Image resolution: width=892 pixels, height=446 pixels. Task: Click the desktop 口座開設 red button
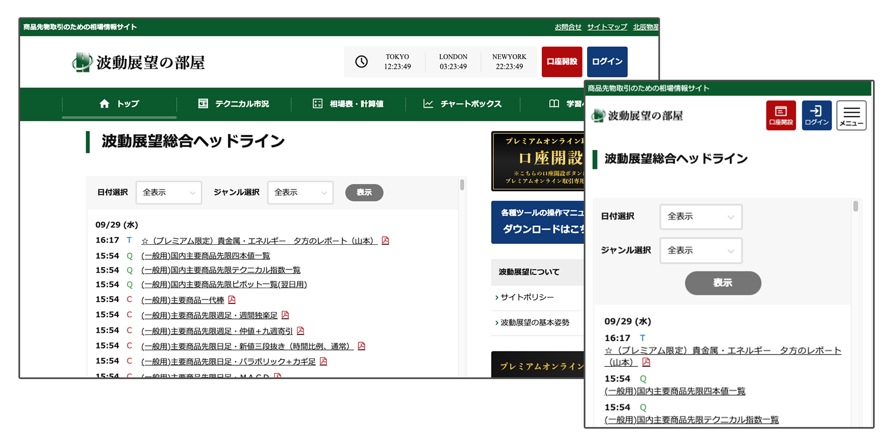click(562, 62)
